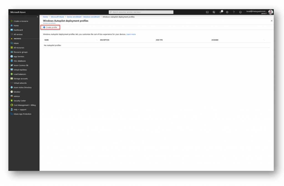Open App Services icon
The height and width of the screenshot is (186, 284).
pos(12,57)
